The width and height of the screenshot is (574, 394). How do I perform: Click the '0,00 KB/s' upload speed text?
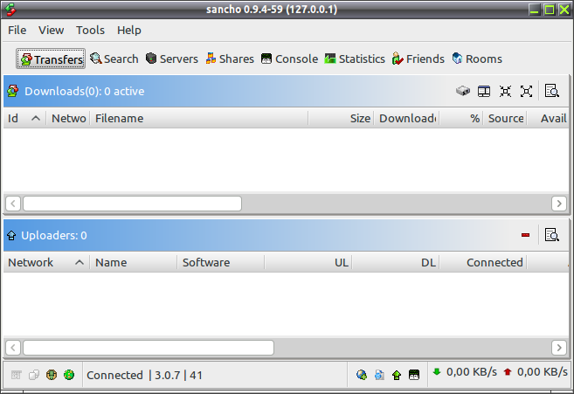coord(543,372)
